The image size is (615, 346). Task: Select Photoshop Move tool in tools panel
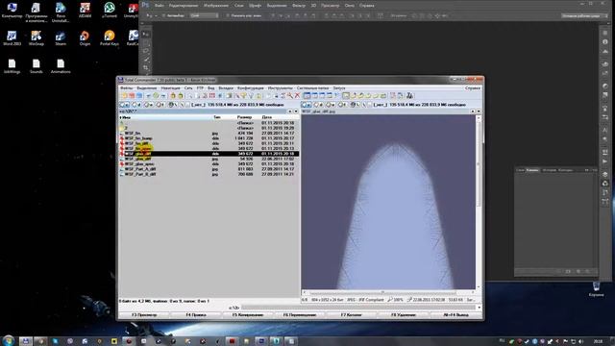pyautogui.click(x=146, y=35)
